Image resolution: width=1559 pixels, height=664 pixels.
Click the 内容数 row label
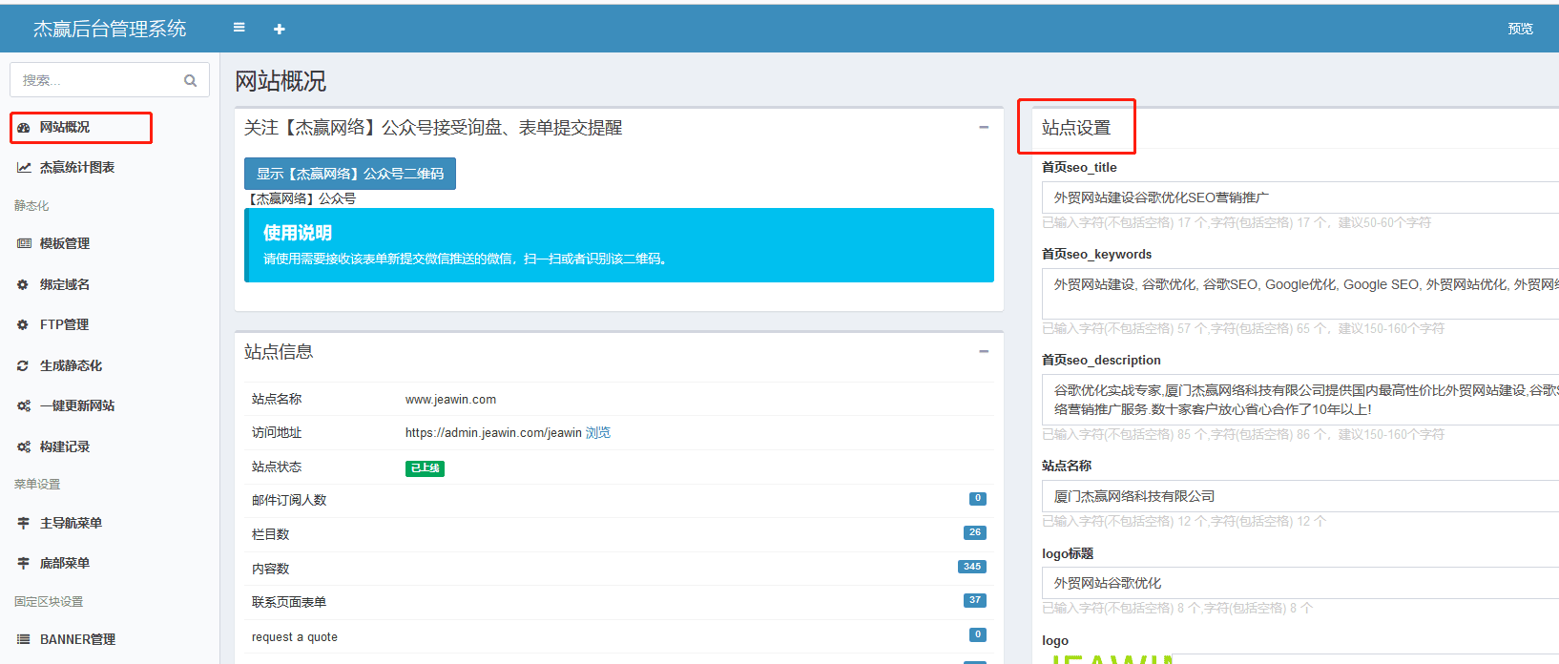270,569
